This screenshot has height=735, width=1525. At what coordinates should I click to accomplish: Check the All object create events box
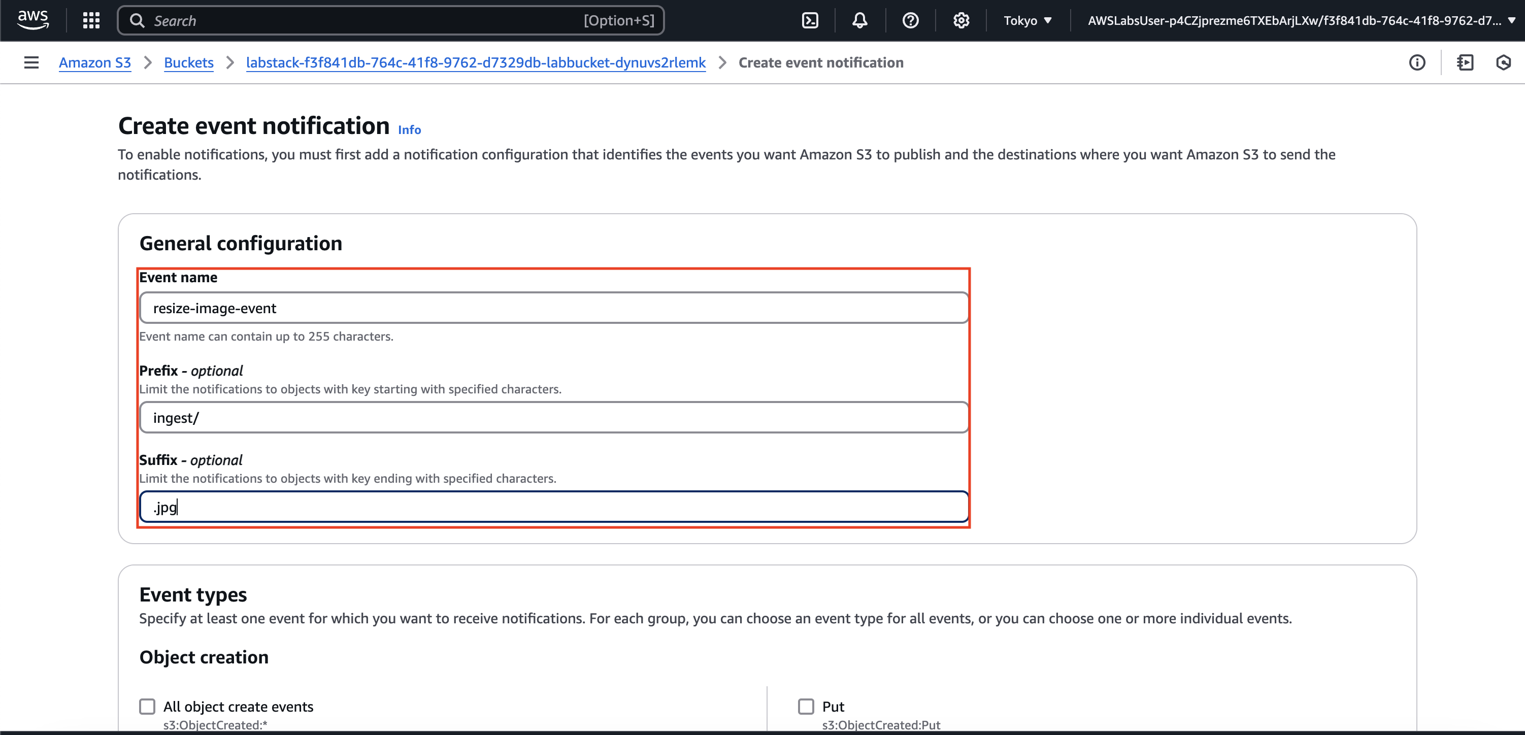pos(147,706)
